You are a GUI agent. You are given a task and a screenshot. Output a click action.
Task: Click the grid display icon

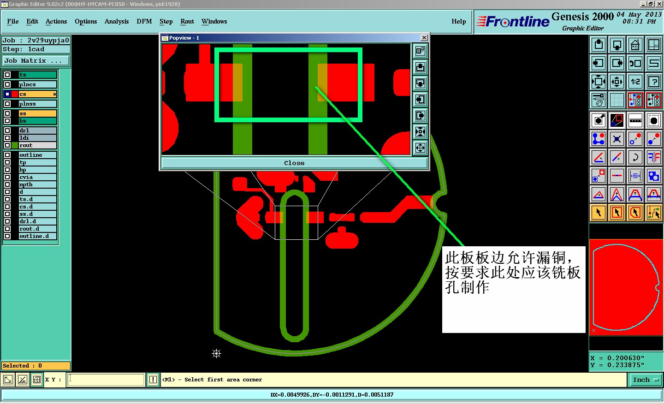(x=617, y=100)
